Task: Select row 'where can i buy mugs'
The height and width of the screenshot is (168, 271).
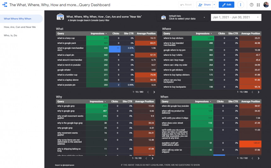Action: click(212, 60)
